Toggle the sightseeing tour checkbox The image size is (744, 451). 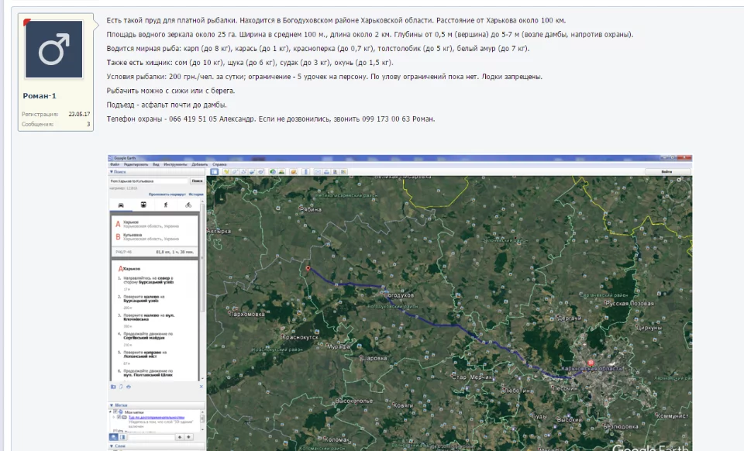[x=120, y=417]
